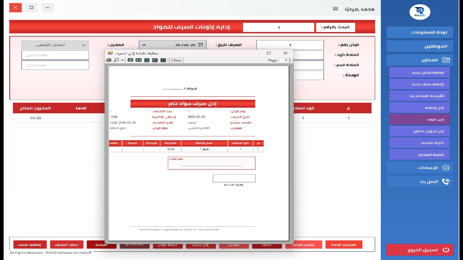
Task: Switch print preview to six-page layout
Action: pos(163,60)
